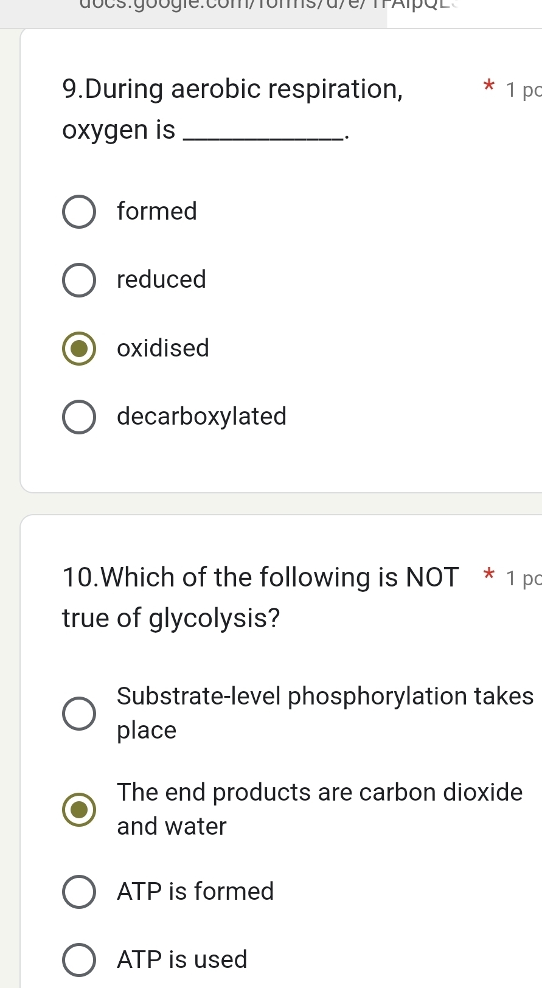The width and height of the screenshot is (542, 988).
Task: Click the selected 'oxidised' radio button
Action: pos(78,349)
